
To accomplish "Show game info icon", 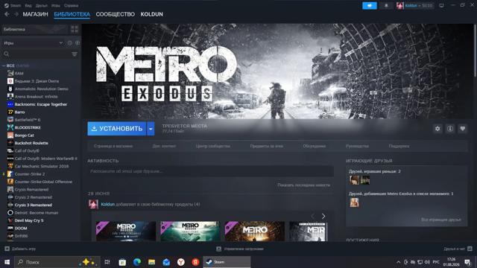I will (x=450, y=129).
